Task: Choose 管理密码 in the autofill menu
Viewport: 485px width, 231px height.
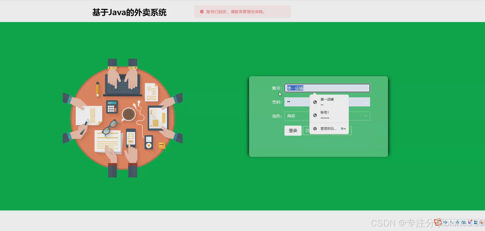Action: pos(328,129)
